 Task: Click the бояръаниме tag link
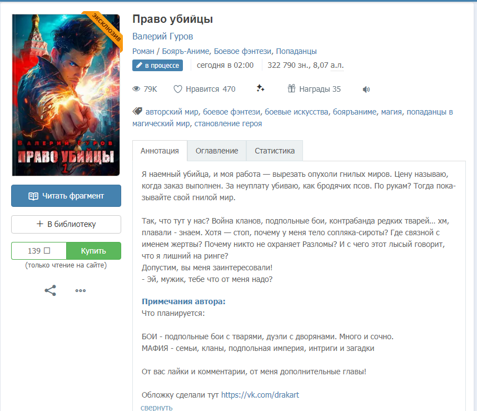pyautogui.click(x=354, y=112)
